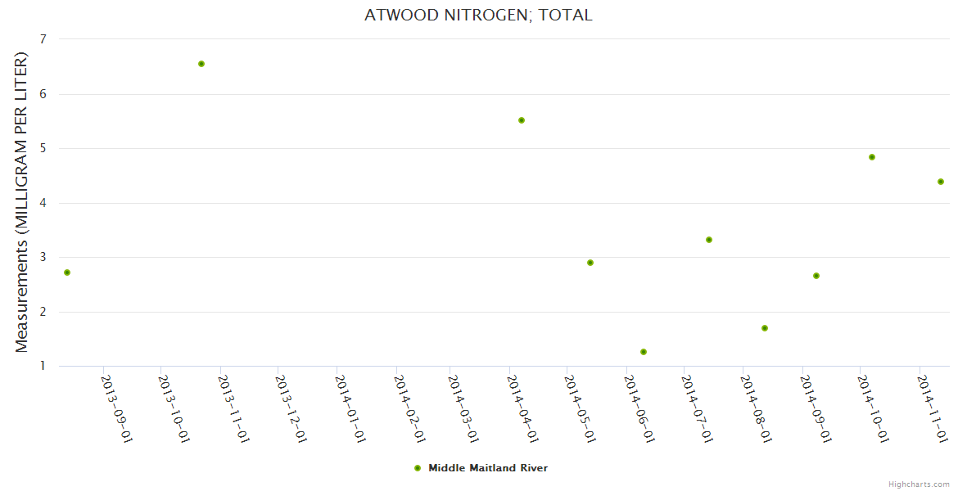Click the y-axis label 7
This screenshot has height=491, width=958.
click(x=43, y=39)
